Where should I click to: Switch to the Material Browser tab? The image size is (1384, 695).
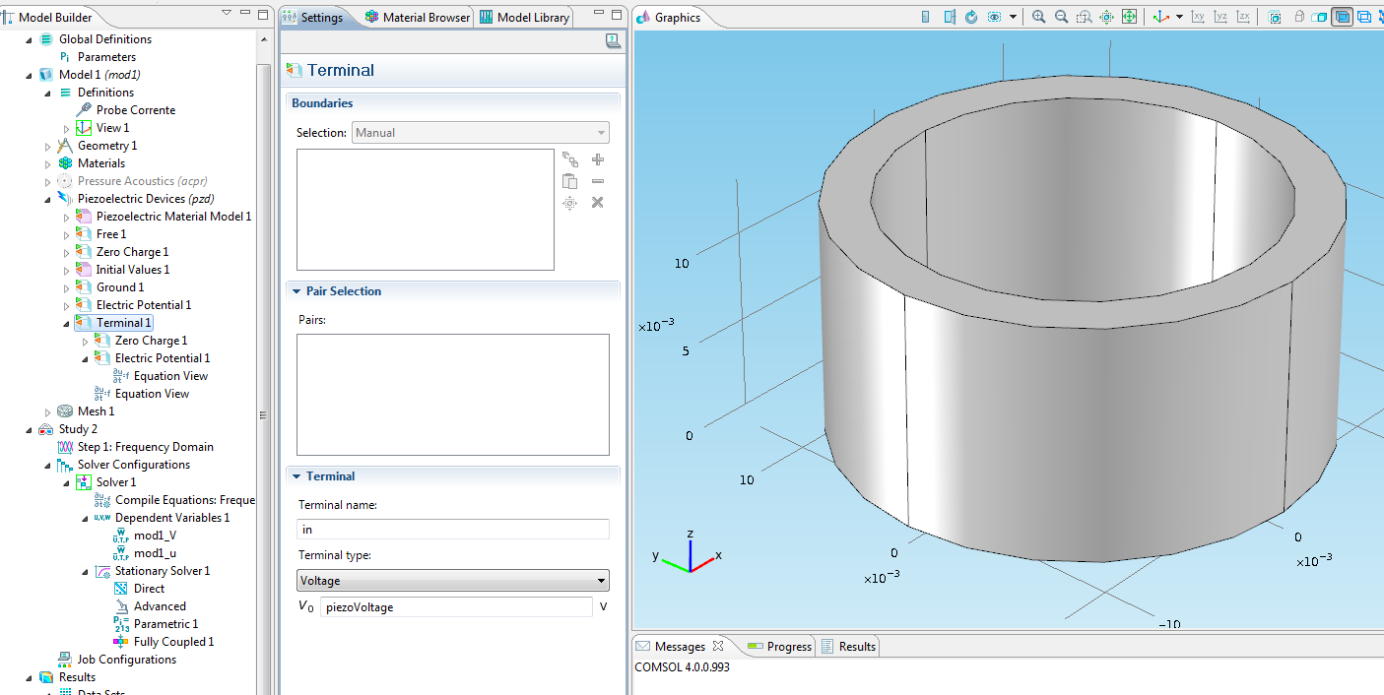pos(418,18)
